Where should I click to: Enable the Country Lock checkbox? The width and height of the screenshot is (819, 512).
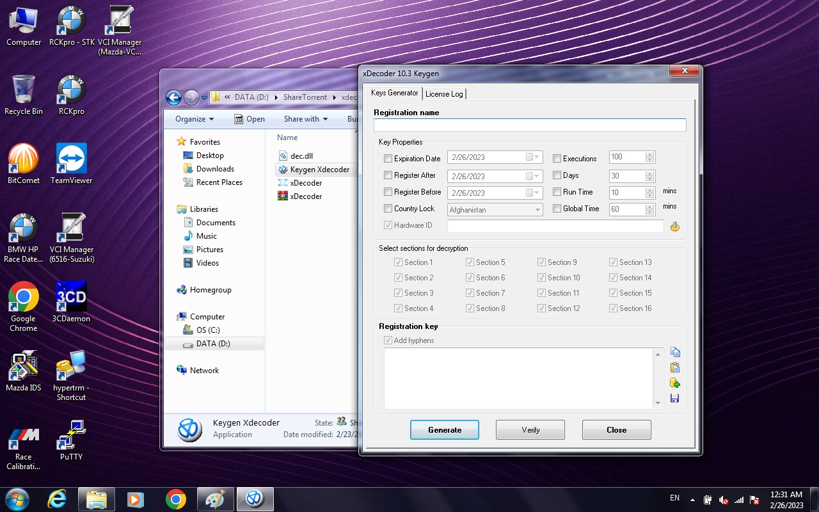point(388,209)
